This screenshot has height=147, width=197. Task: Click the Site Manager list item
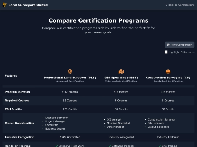coord(156,123)
